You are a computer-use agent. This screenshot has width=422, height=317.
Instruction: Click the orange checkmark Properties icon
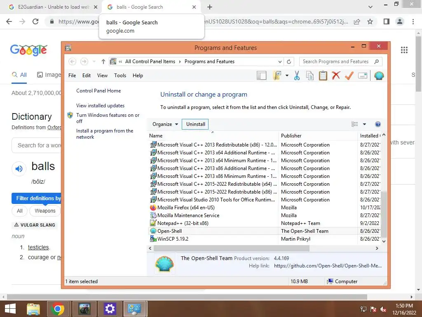tap(349, 76)
